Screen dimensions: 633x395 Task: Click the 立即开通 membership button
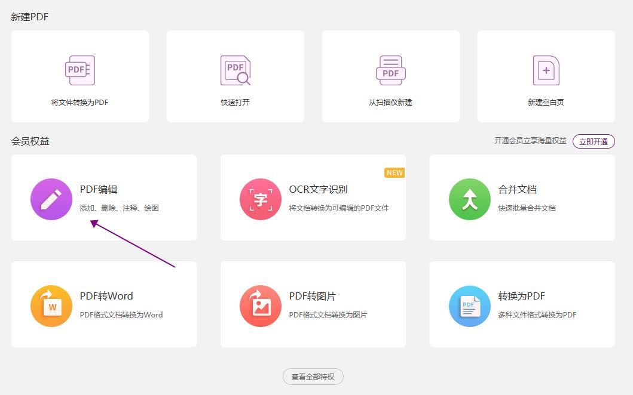594,141
